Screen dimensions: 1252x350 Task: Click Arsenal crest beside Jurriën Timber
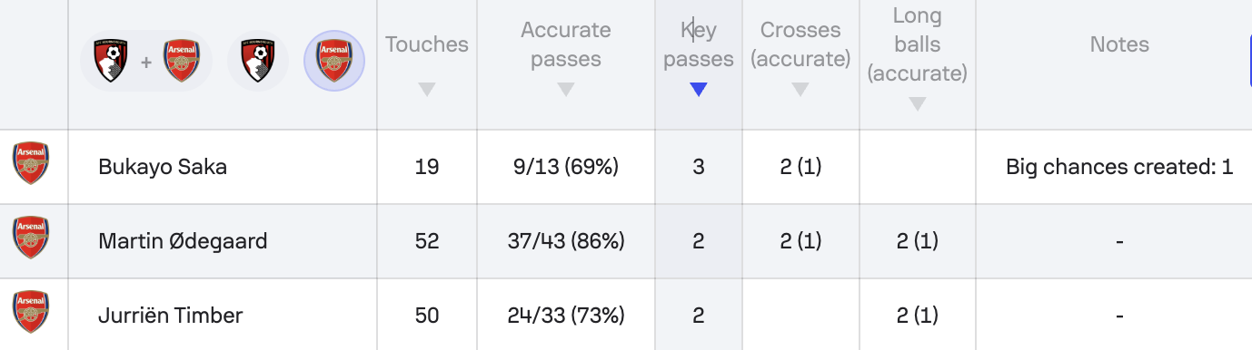(31, 313)
